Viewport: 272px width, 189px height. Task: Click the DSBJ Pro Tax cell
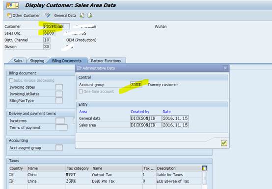pos(117,181)
